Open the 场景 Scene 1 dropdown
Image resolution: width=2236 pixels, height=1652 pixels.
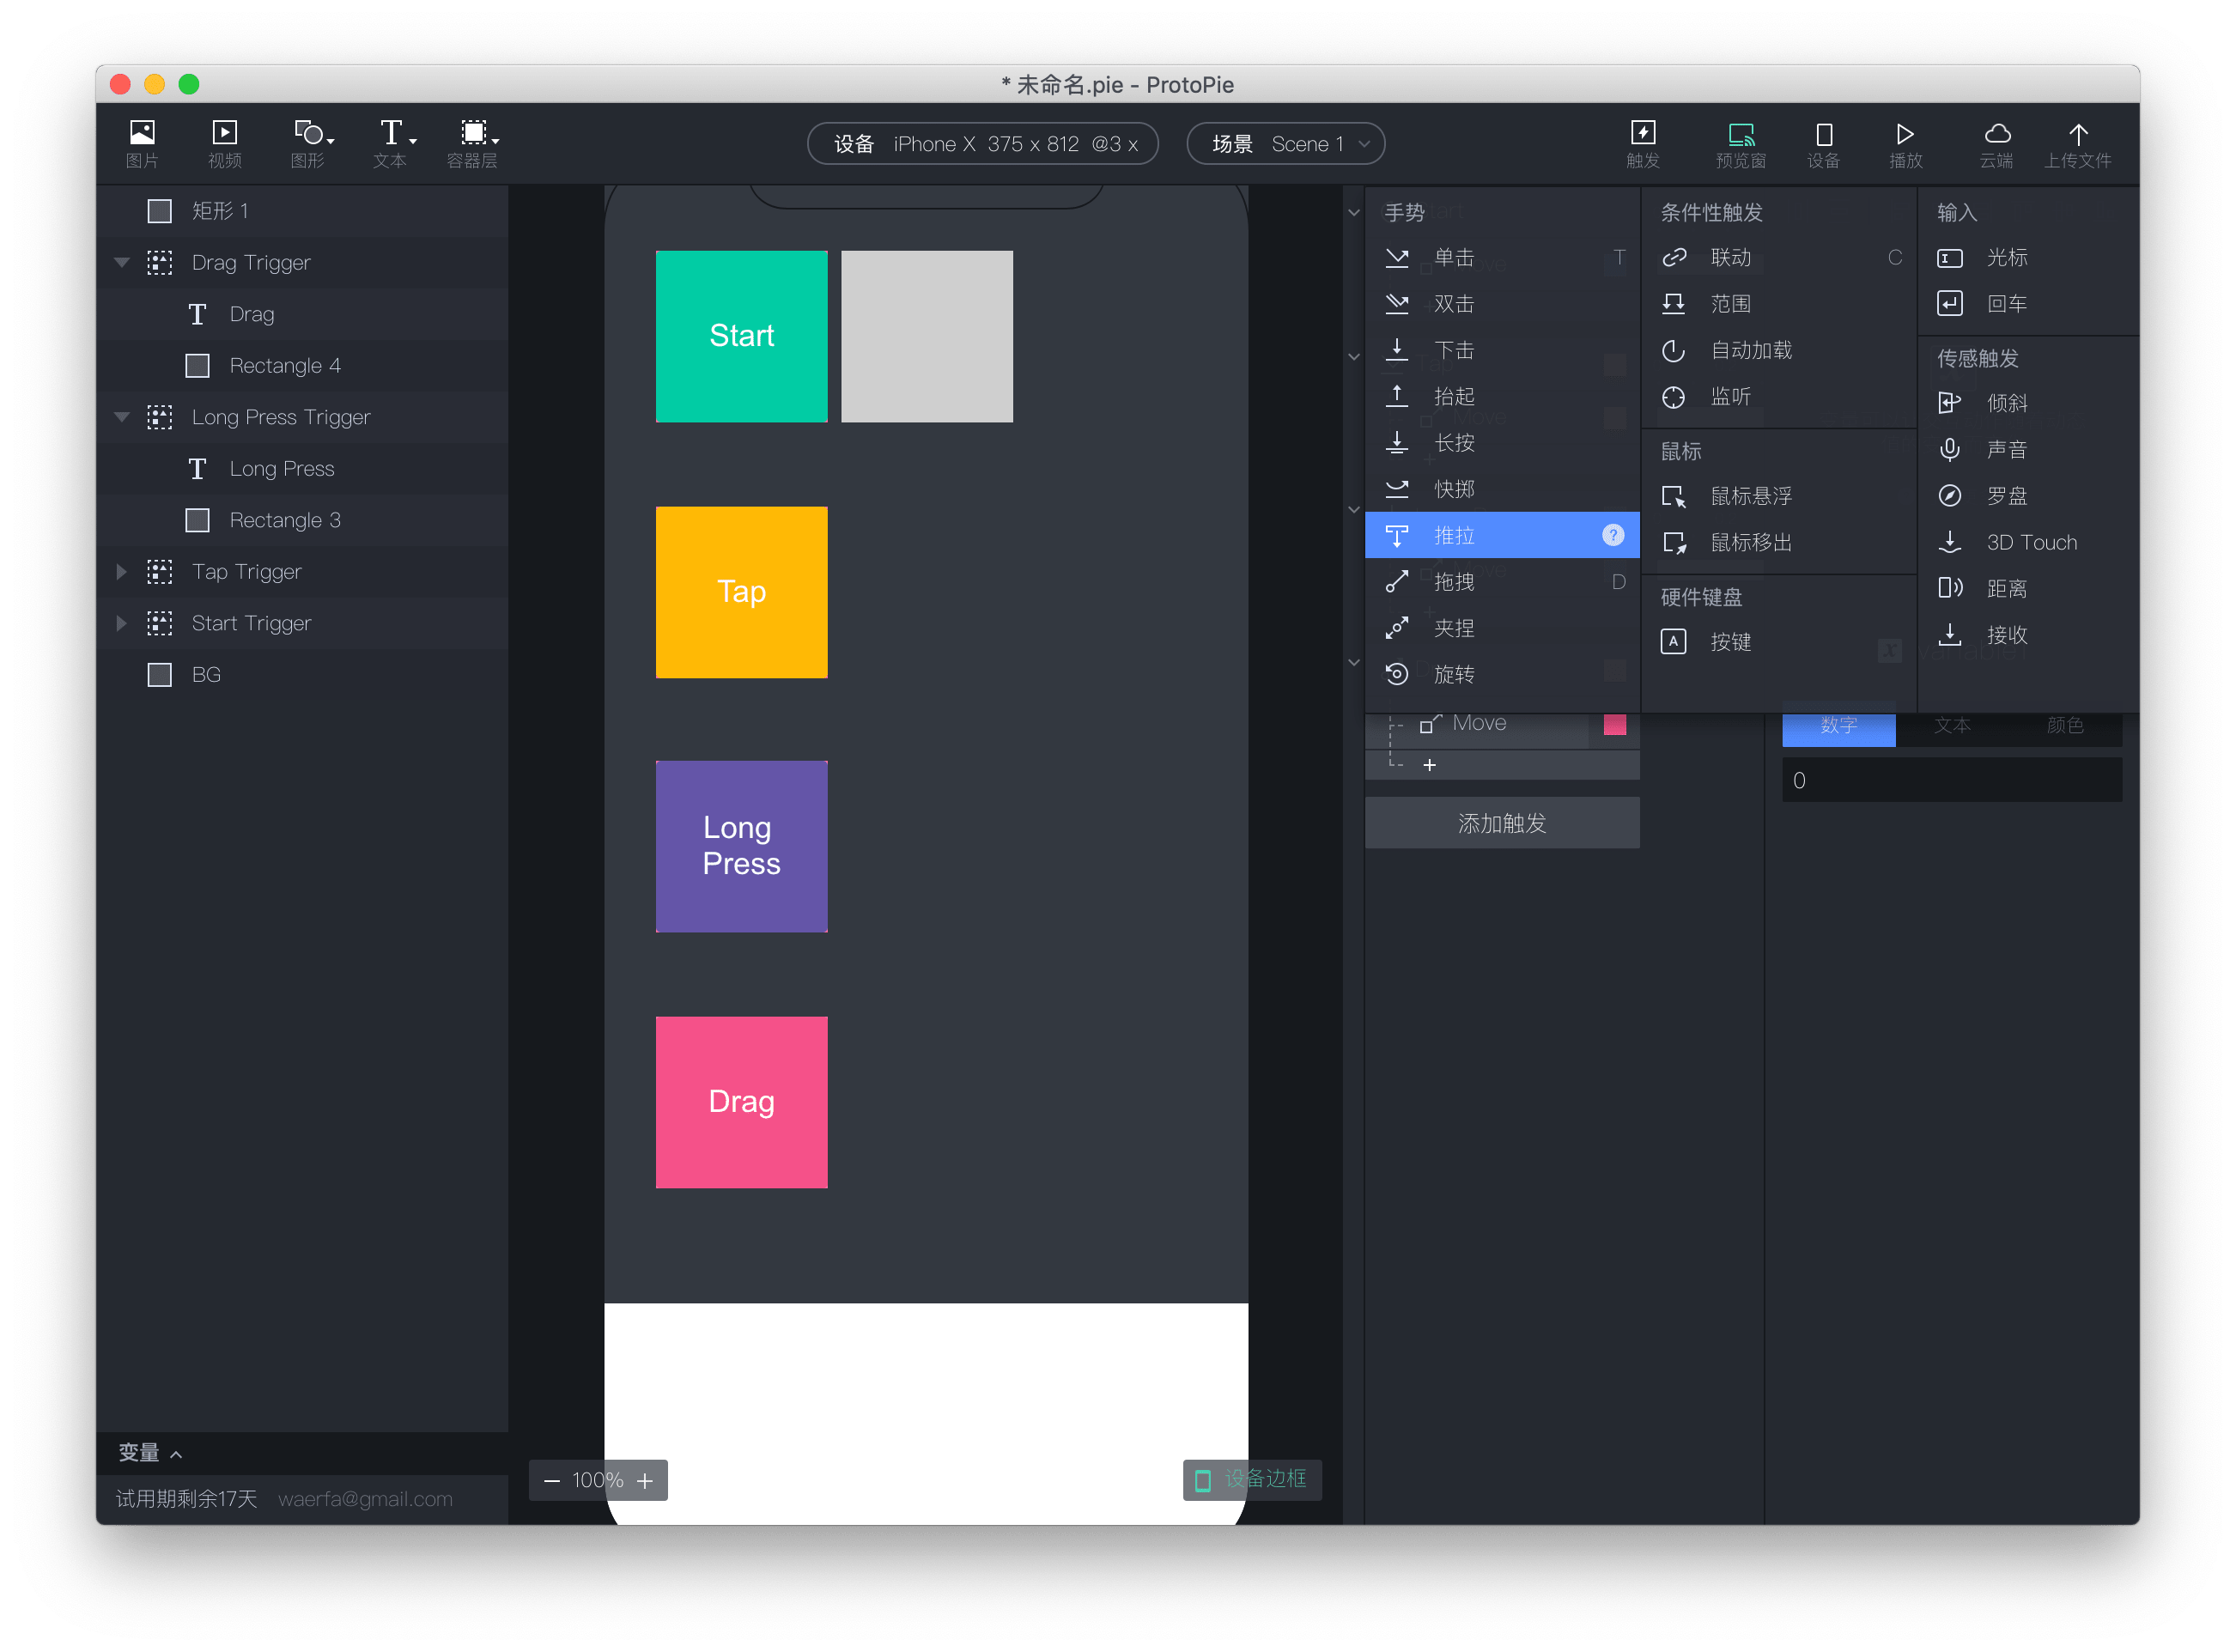[x=1285, y=144]
